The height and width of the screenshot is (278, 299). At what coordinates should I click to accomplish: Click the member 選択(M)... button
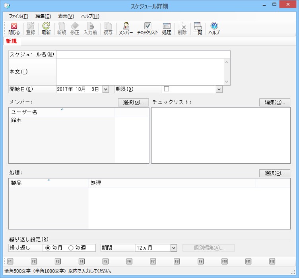pos(133,102)
